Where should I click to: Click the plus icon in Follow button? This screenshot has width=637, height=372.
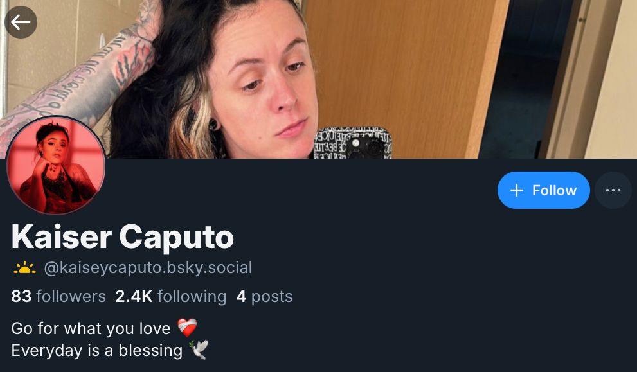click(x=517, y=190)
